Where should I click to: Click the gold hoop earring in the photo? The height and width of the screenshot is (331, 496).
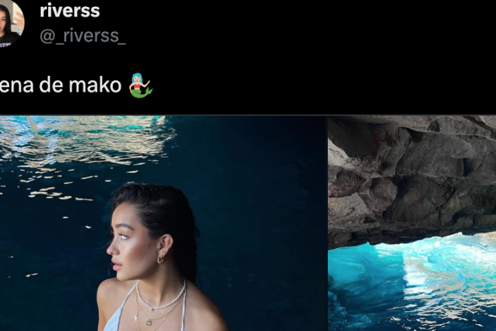click(161, 259)
